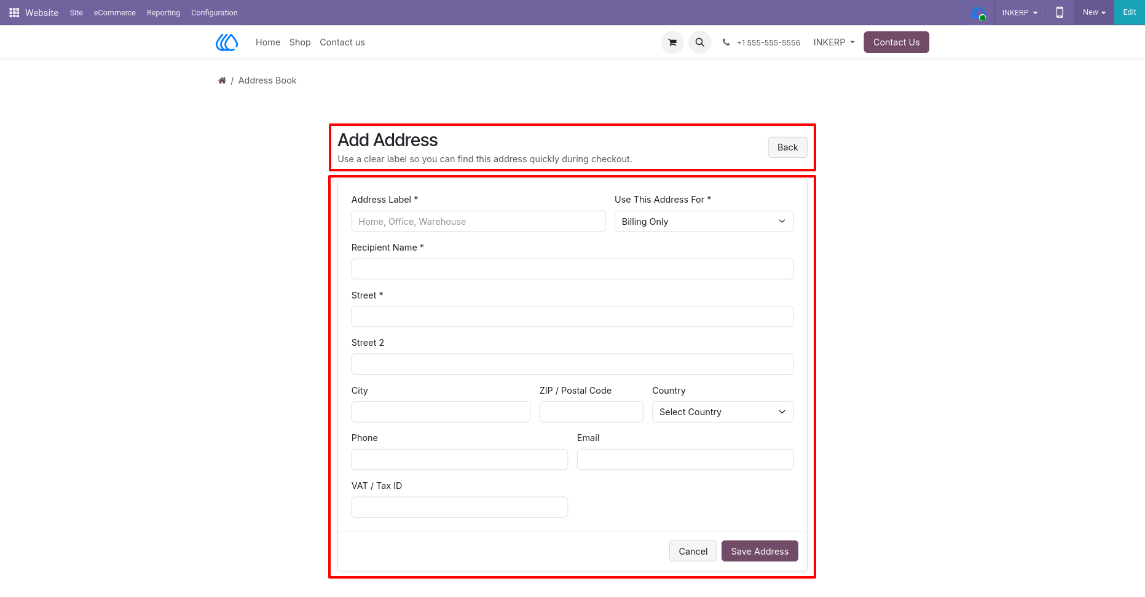The width and height of the screenshot is (1145, 597).
Task: Go to Shop nav link
Action: [300, 42]
